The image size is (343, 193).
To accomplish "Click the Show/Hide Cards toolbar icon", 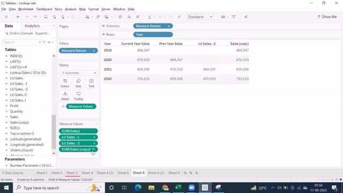I will (x=223, y=17).
